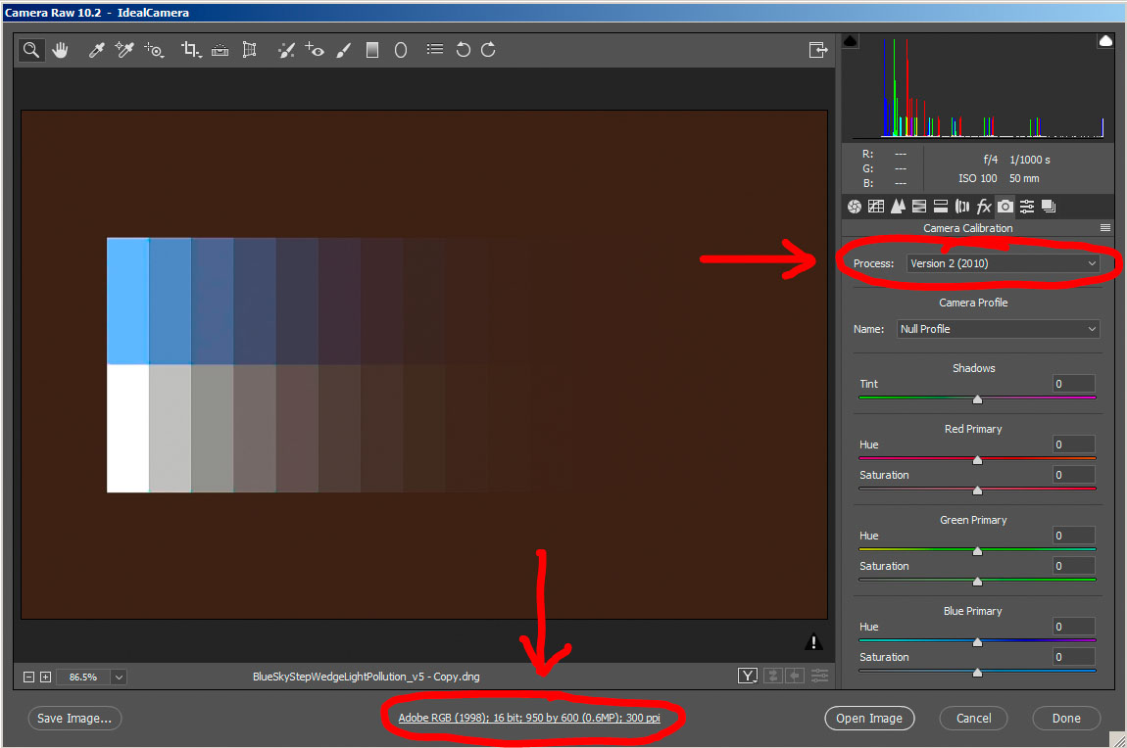Pick the Graduated Filter tool
The image size is (1127, 748).
coord(372,50)
